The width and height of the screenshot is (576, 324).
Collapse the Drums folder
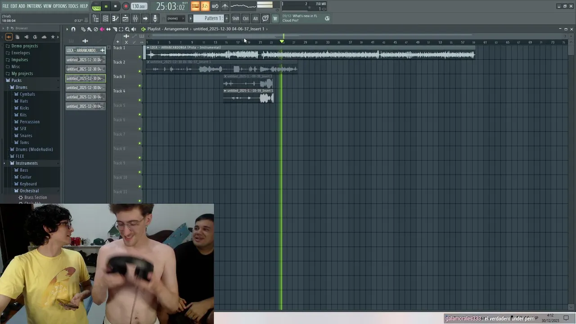(x=21, y=87)
